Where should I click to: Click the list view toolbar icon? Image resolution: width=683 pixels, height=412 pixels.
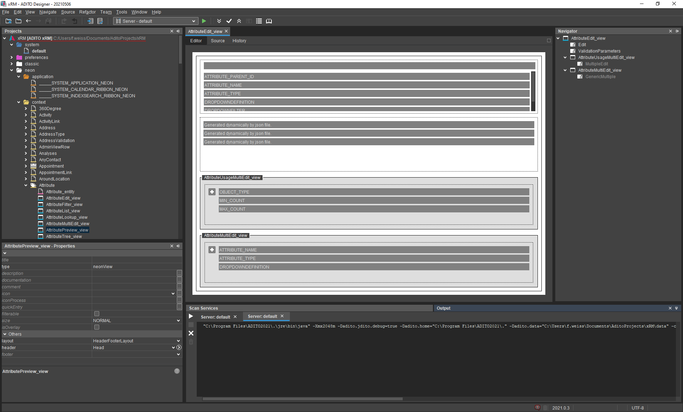[x=259, y=21]
